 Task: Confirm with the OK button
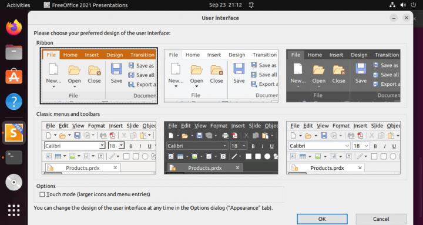[322, 219]
